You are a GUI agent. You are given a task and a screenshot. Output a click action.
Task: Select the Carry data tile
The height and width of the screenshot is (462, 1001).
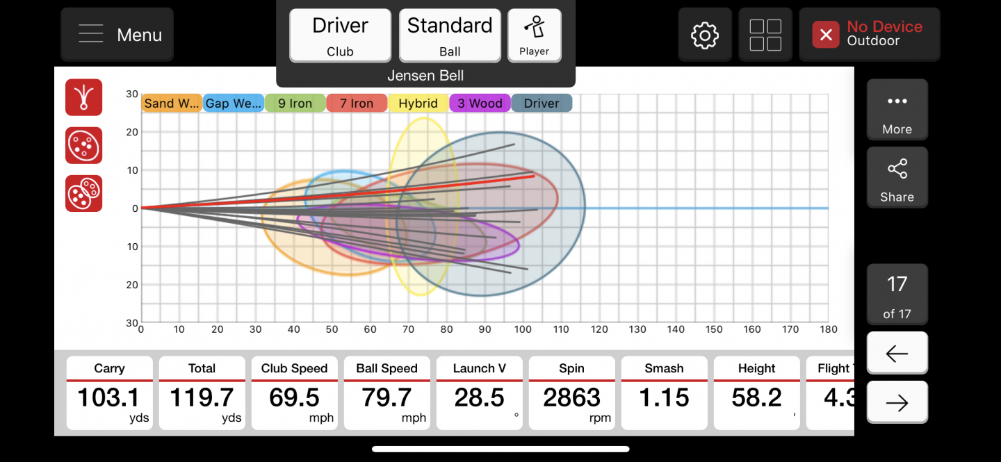[x=109, y=393]
